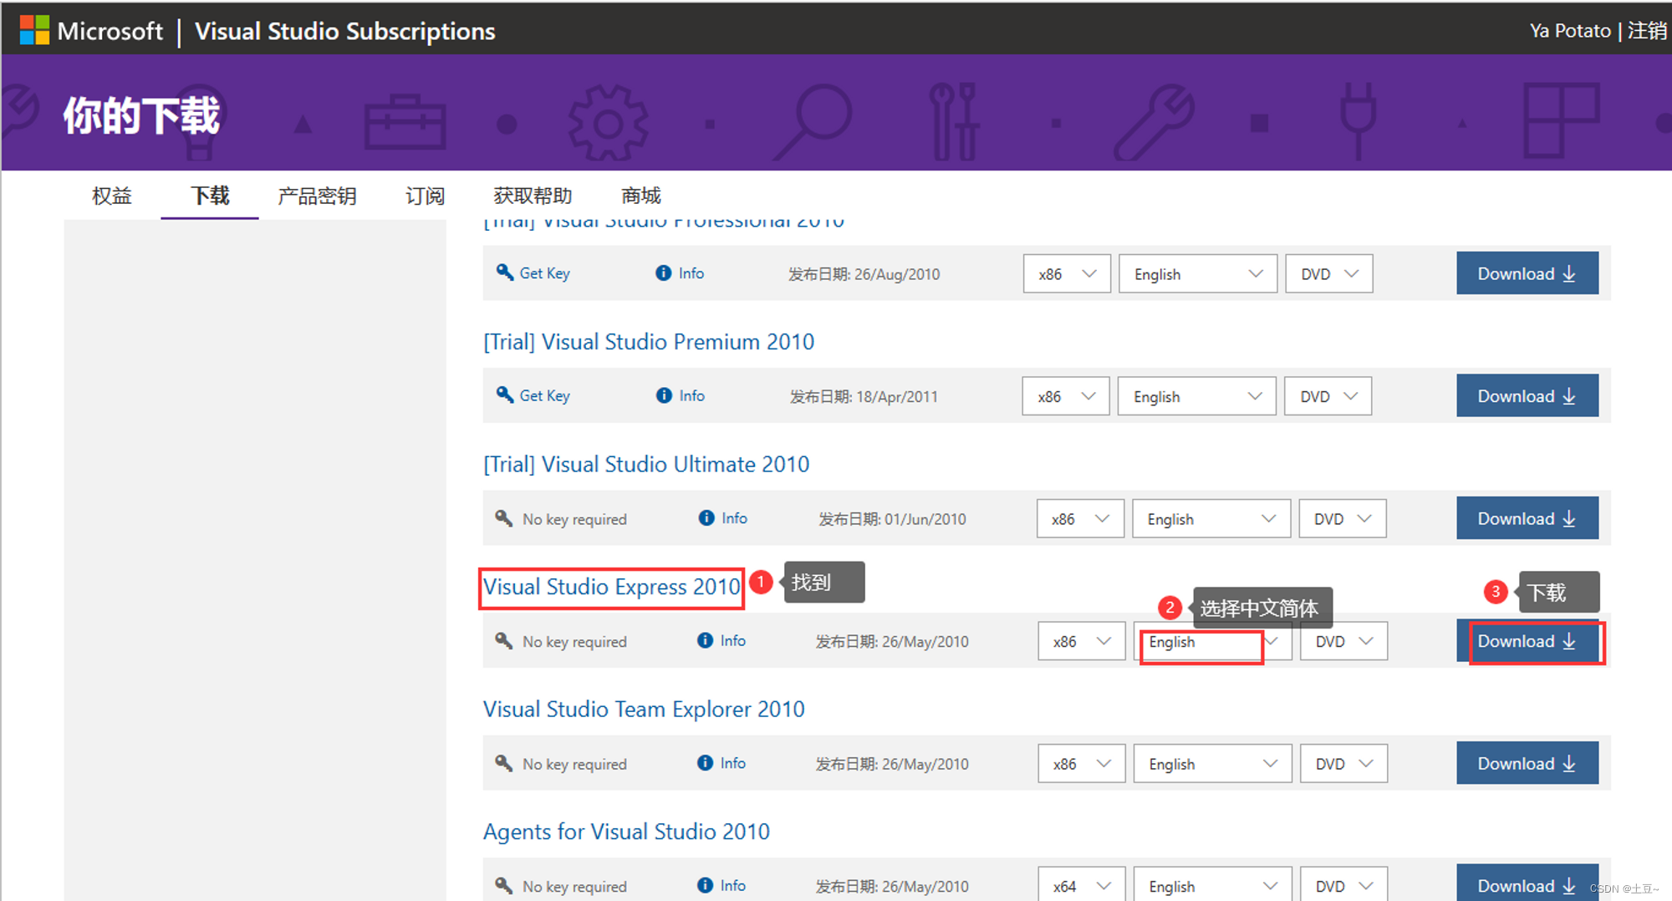
Task: Click the Ya Potato account name
Action: pos(1570,31)
